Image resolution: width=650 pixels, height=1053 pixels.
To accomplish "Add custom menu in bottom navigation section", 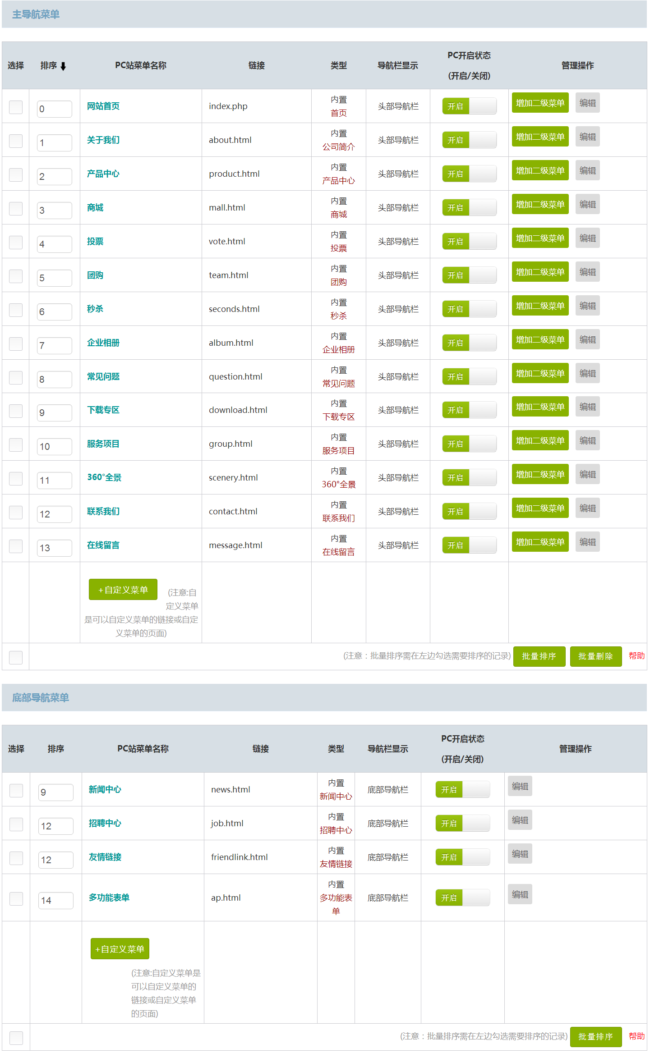I will tap(120, 949).
